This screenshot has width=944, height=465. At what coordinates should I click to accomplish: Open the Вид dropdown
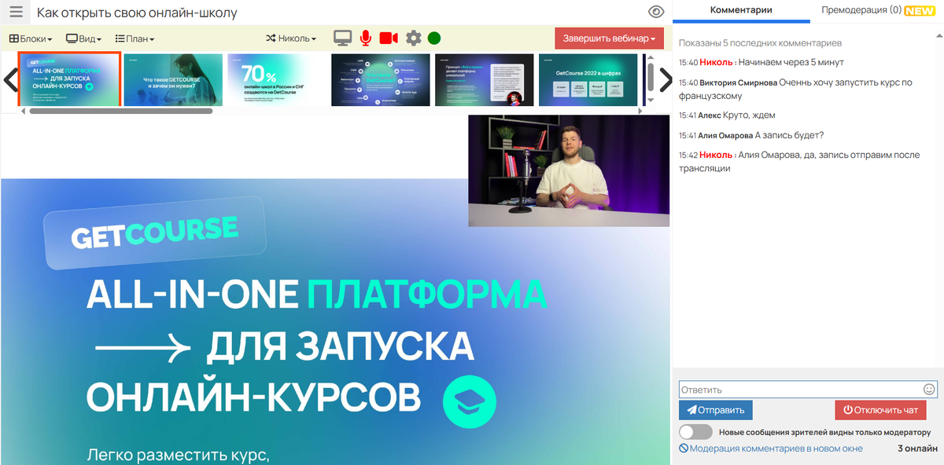84,38
